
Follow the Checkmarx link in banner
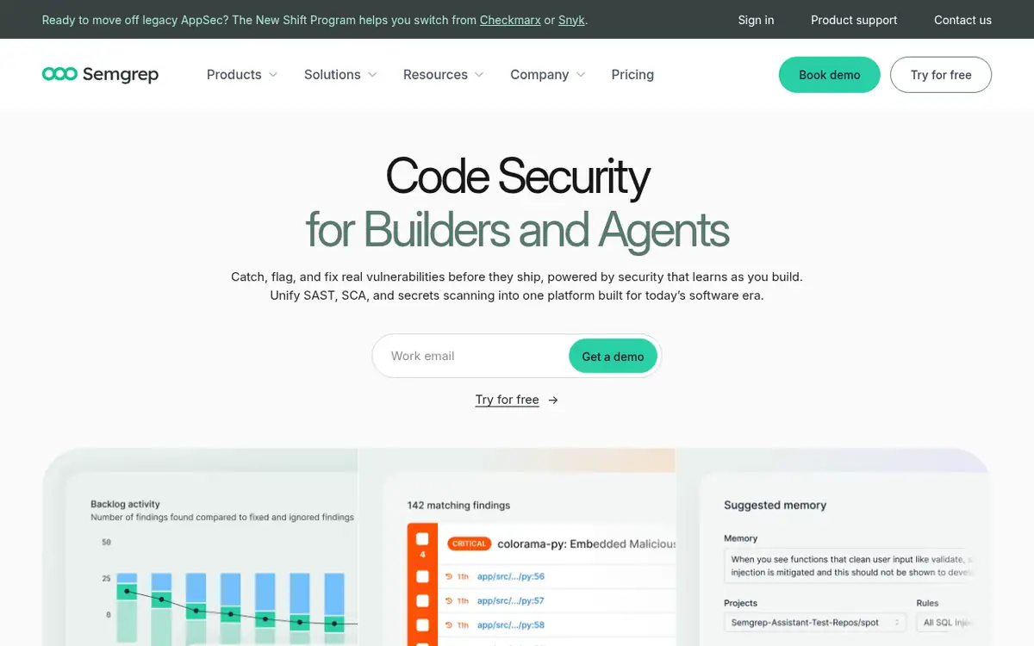509,20
